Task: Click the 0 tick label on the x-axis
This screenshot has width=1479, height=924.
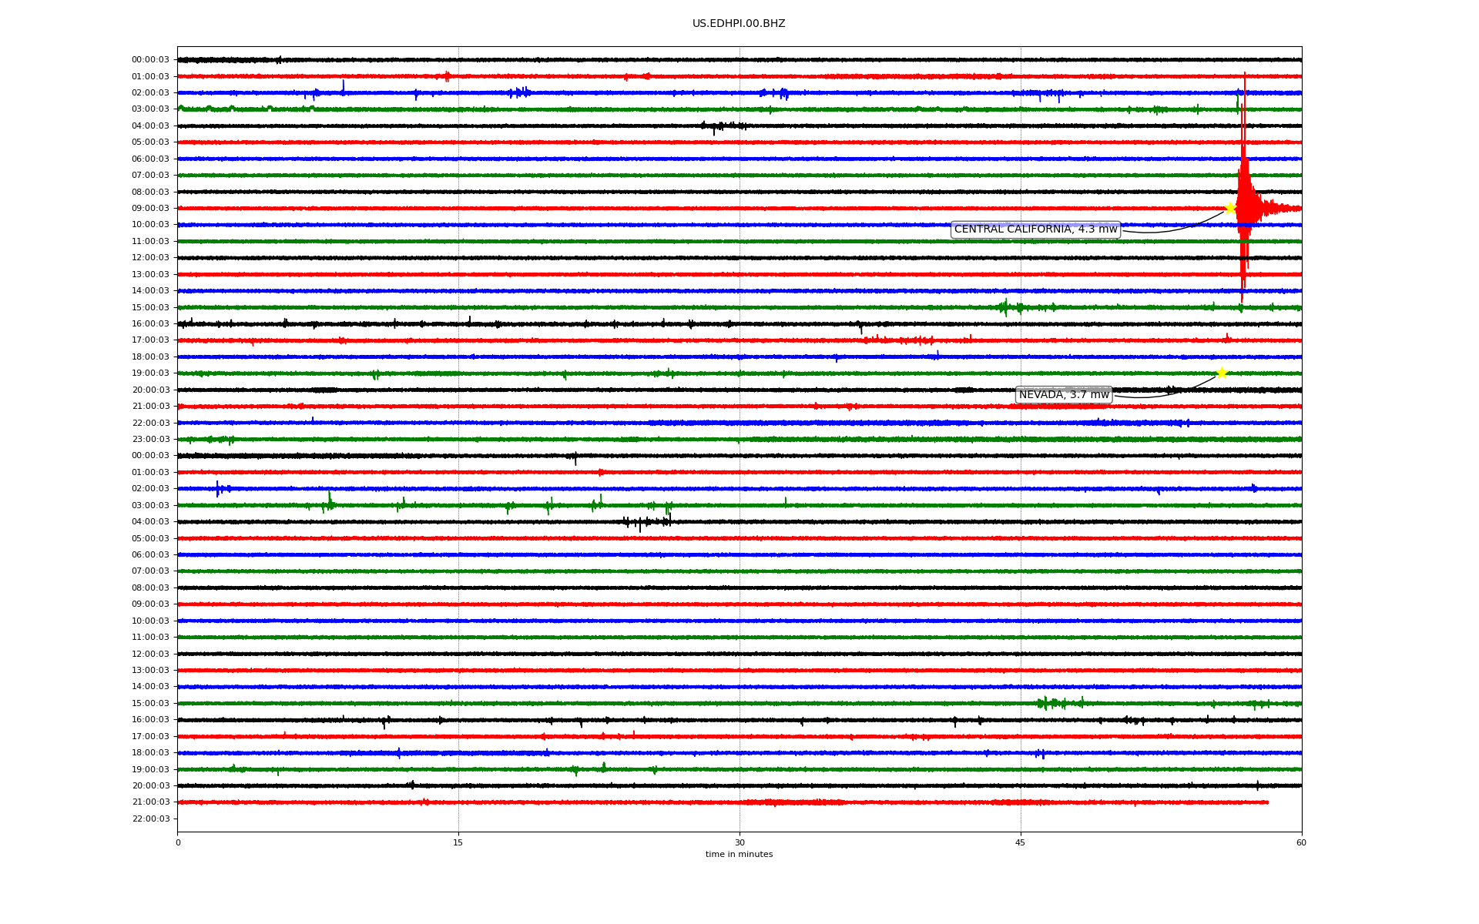Action: pyautogui.click(x=178, y=842)
